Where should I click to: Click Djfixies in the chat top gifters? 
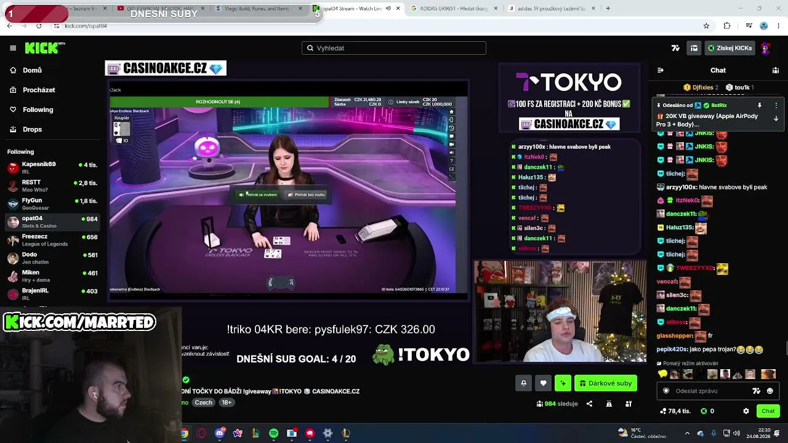pos(702,87)
